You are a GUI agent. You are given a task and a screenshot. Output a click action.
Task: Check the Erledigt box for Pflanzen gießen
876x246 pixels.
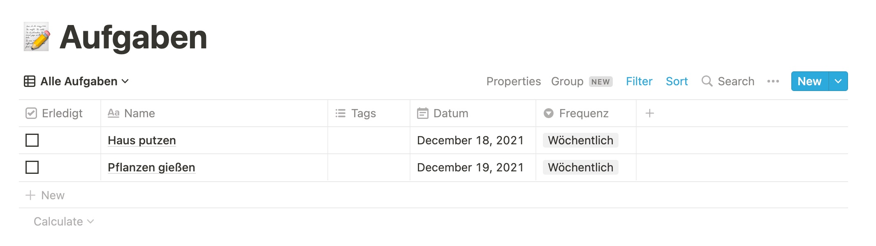click(32, 167)
